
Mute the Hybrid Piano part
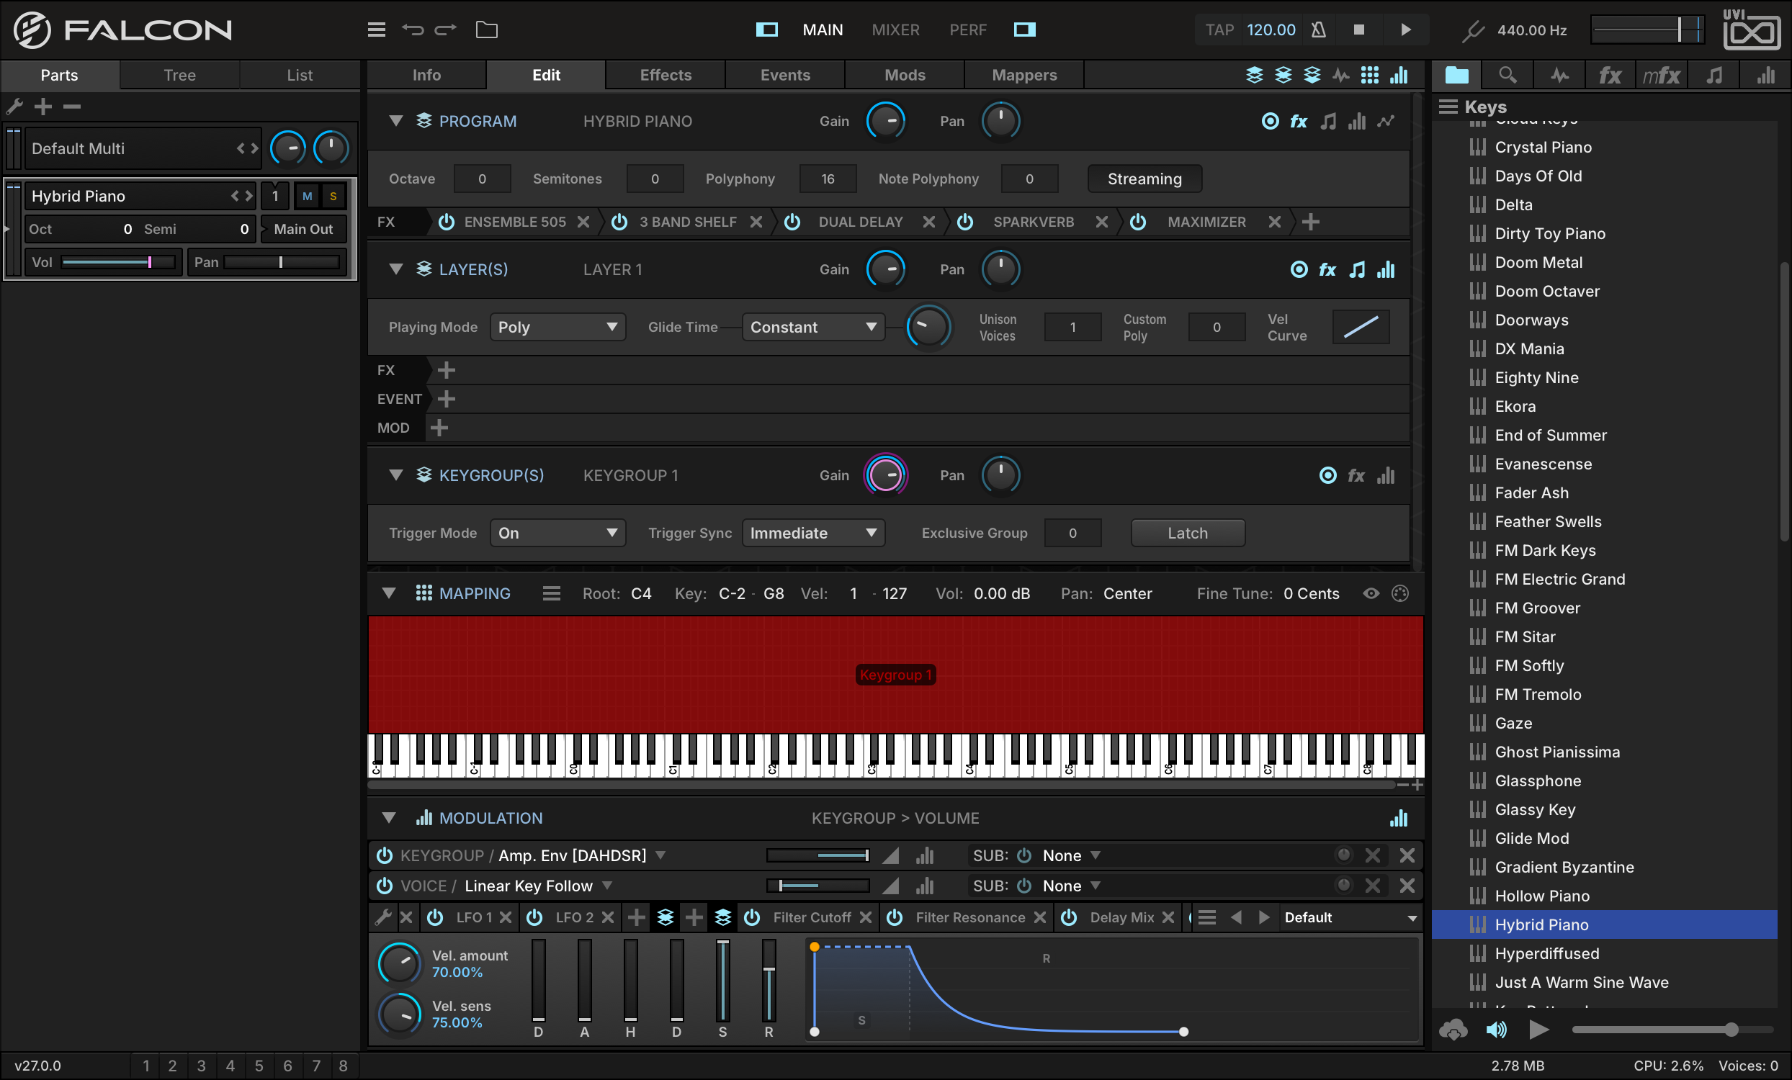click(308, 197)
